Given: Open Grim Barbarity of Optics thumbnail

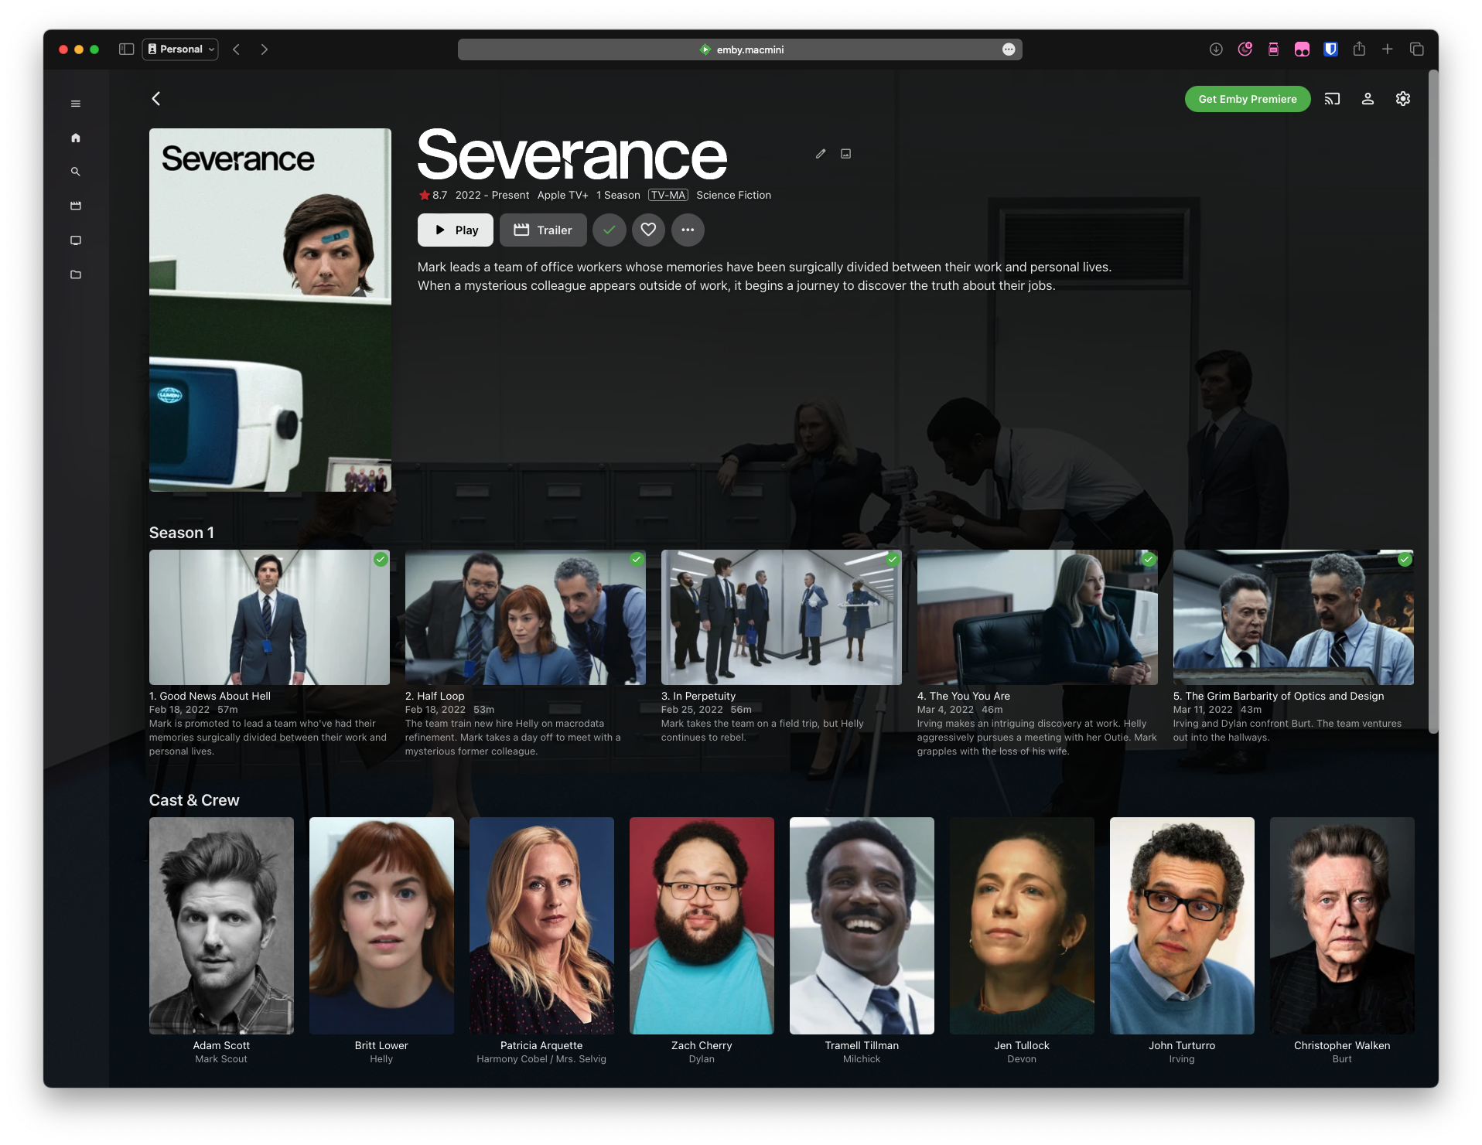Looking at the screenshot, I should (1293, 617).
